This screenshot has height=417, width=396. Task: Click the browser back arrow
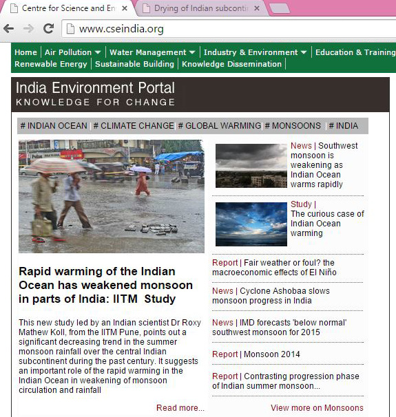coord(9,28)
